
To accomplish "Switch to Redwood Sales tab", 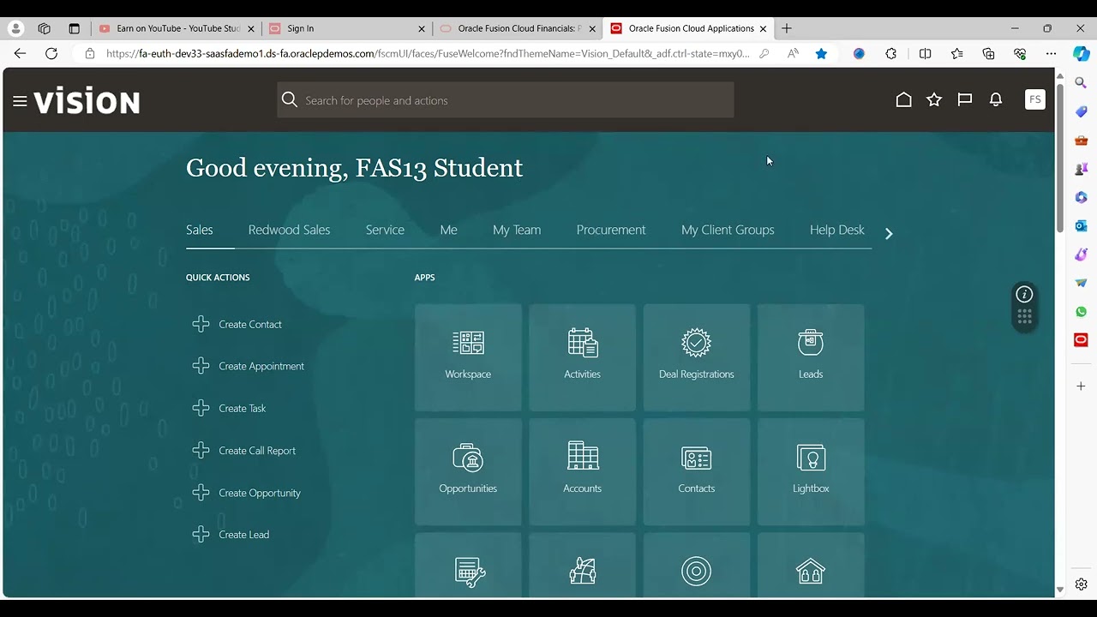I will [x=289, y=230].
